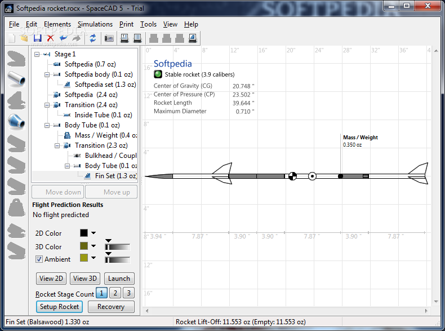
Task: Collapse the top-level Body Tube (0.1 oz) node
Action: [x=47, y=125]
